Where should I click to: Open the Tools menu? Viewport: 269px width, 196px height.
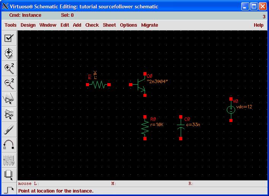point(11,25)
